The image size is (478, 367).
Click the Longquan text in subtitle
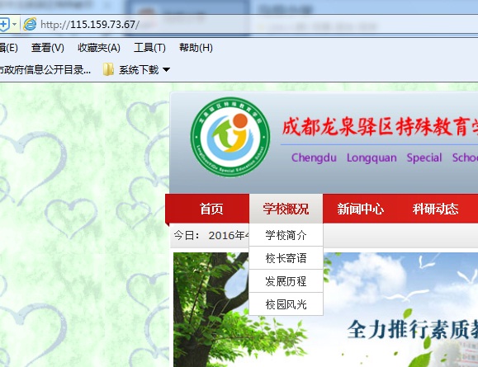[x=372, y=158]
